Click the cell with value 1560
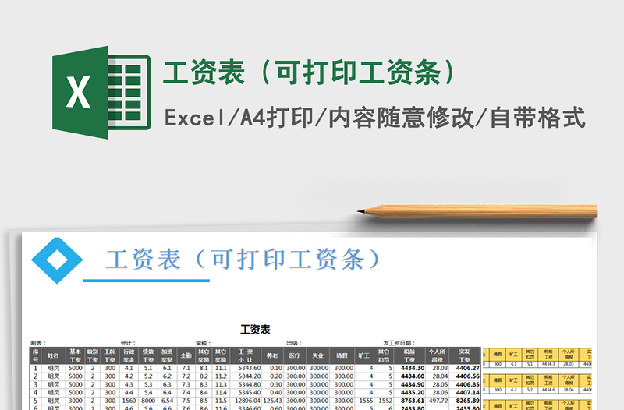The height and width of the screenshot is (410, 624). [x=129, y=401]
